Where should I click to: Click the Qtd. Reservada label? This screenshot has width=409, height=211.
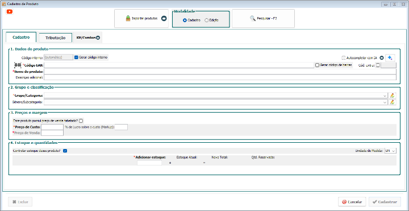pos(262,158)
